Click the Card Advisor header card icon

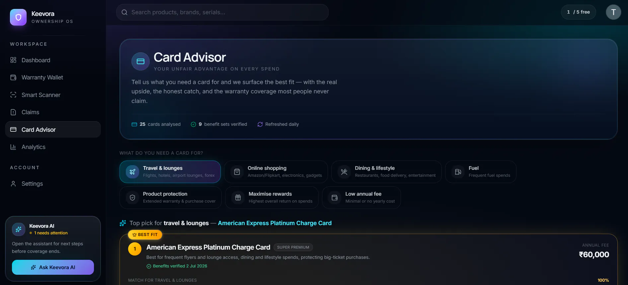tap(141, 61)
